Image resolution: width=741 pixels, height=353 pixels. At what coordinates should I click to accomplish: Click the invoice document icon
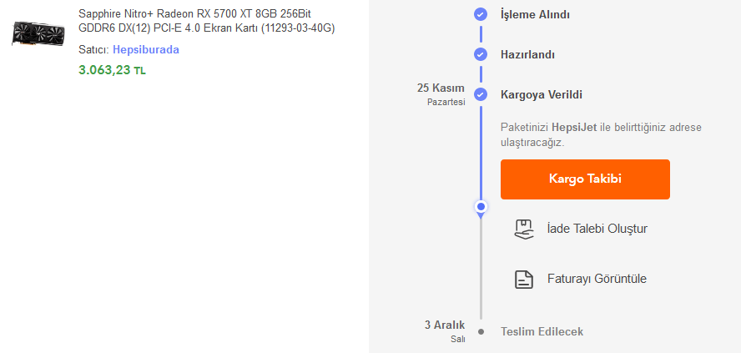[x=523, y=279]
